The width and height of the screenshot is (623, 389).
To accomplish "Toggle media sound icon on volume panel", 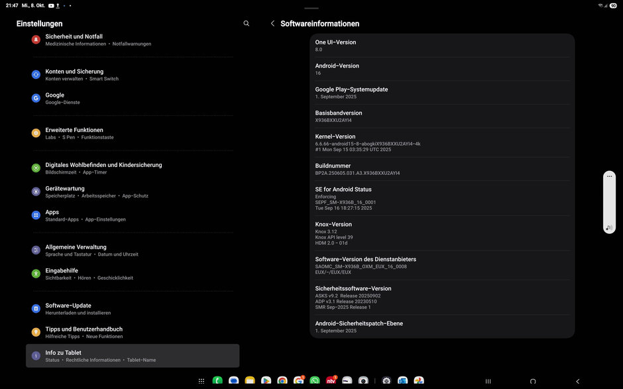I will [609, 228].
